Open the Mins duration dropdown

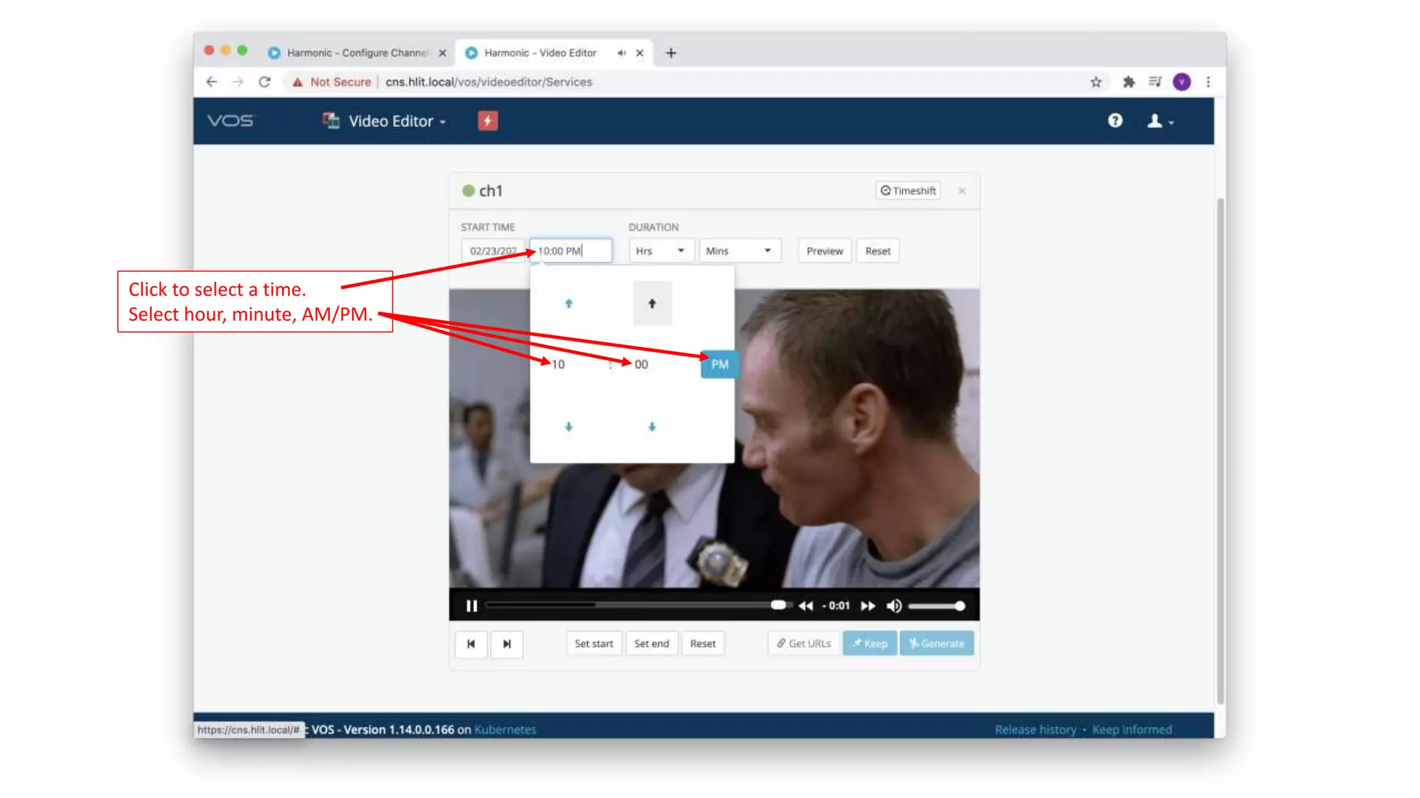[x=738, y=251]
